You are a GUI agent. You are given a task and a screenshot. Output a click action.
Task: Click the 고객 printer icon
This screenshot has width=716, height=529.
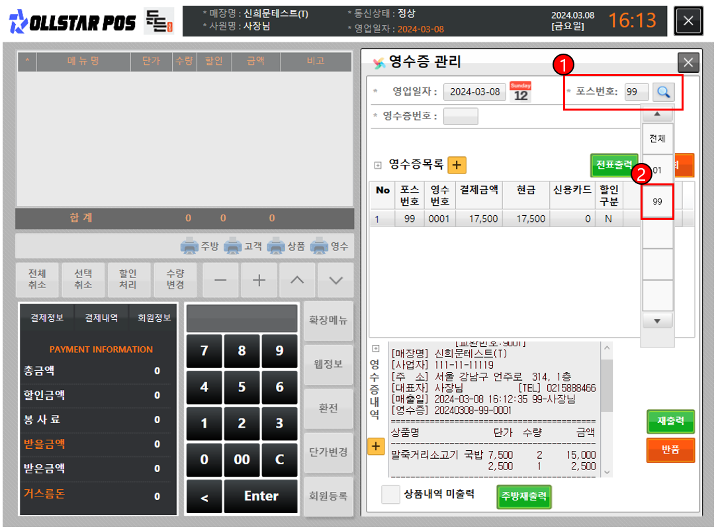(233, 246)
